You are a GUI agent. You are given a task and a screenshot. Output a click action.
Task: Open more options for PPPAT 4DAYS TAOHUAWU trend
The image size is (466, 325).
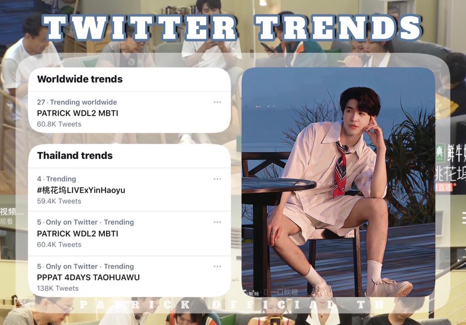[217, 266]
